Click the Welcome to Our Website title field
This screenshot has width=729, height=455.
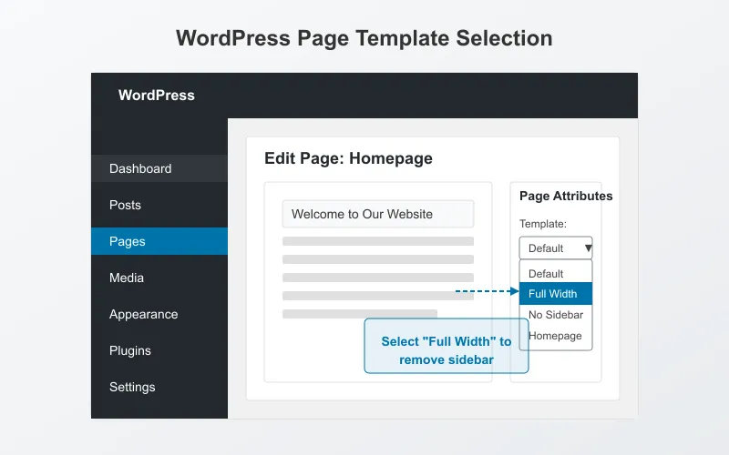pyautogui.click(x=378, y=214)
